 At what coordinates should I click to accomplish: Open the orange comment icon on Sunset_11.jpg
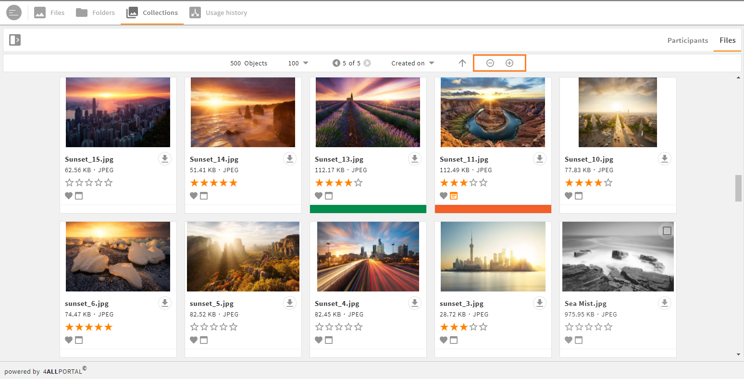point(454,196)
